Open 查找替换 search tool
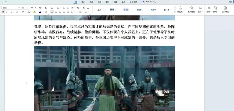 click(192, 10)
